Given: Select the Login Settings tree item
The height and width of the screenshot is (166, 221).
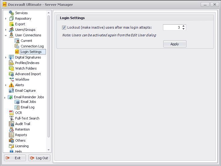Looking at the screenshot, I should 33,52.
